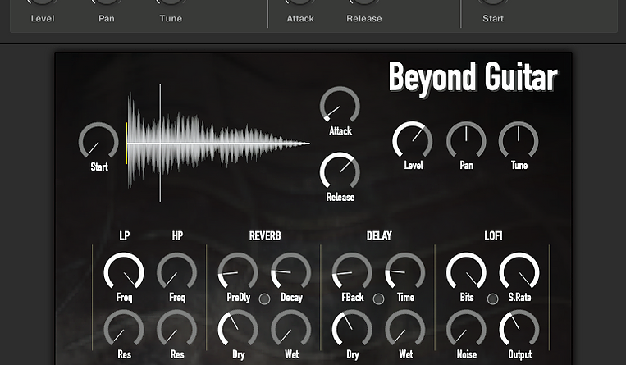Screen dimensions: 626x365
Task: Click the DELAY section heading
Action: 379,235
